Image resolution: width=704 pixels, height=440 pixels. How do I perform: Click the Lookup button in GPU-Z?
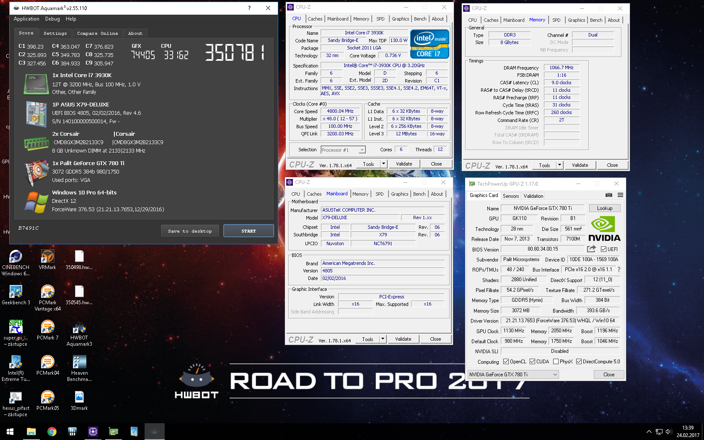[604, 208]
